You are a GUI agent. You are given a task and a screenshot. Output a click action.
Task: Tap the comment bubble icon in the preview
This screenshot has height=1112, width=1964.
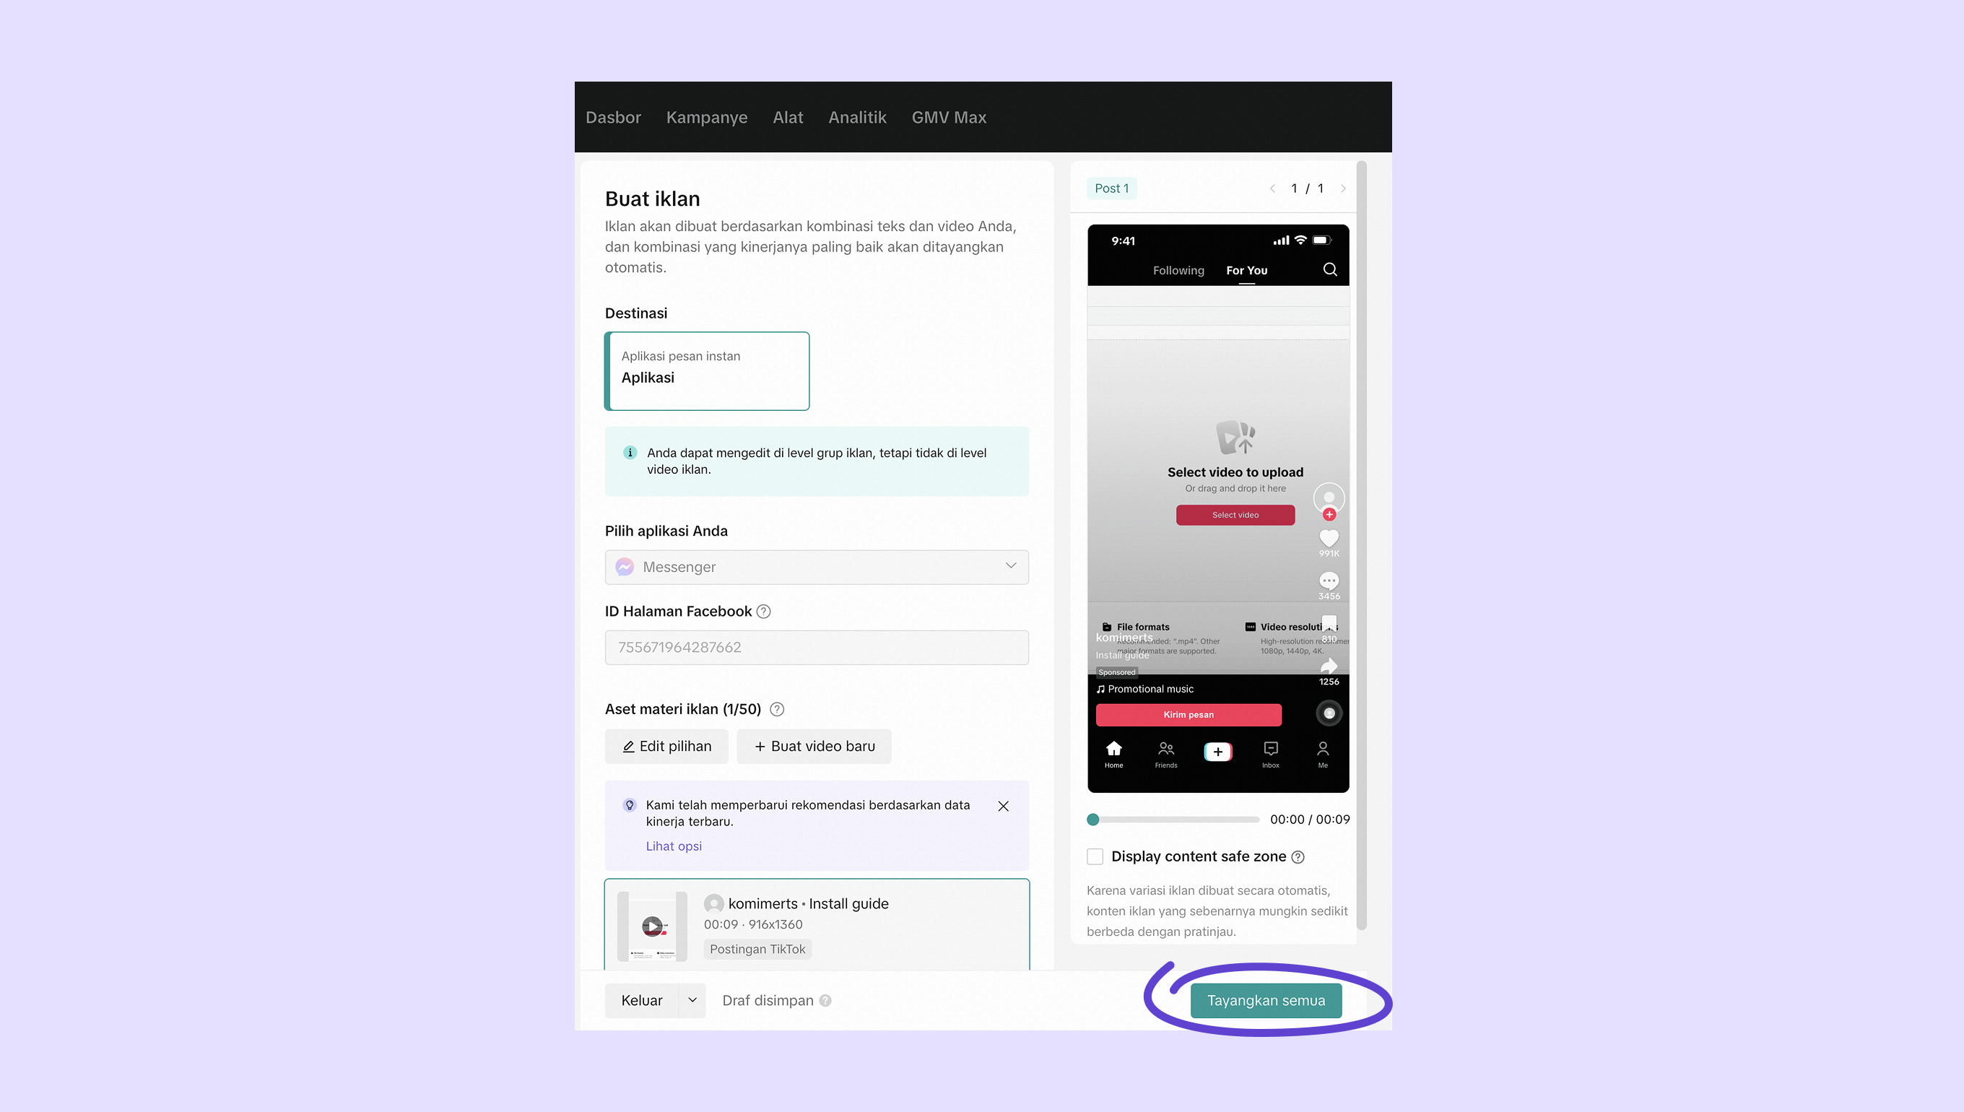click(x=1329, y=581)
